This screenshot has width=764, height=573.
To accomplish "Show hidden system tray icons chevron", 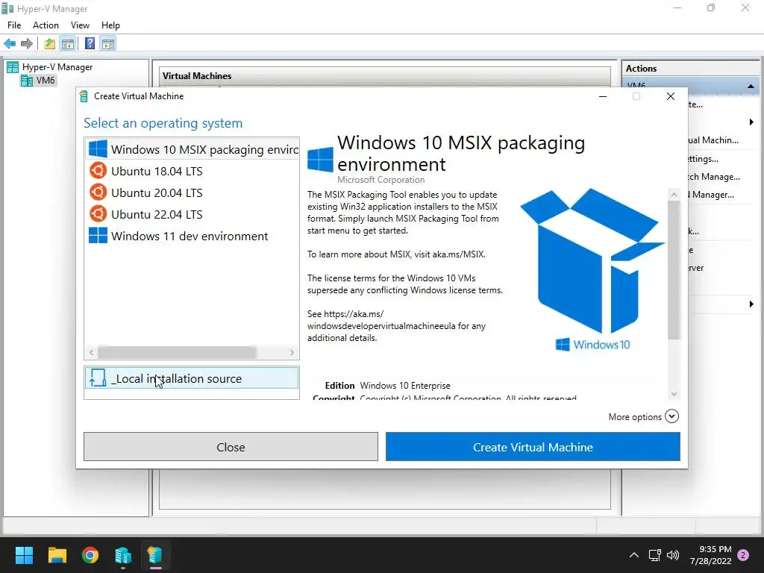I will click(634, 555).
